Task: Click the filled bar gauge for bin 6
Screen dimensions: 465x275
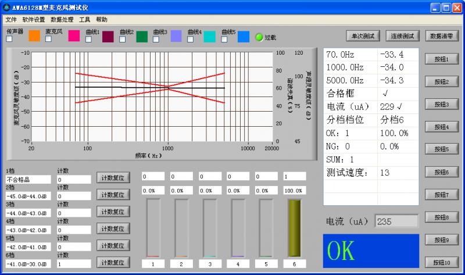Action: click(295, 228)
